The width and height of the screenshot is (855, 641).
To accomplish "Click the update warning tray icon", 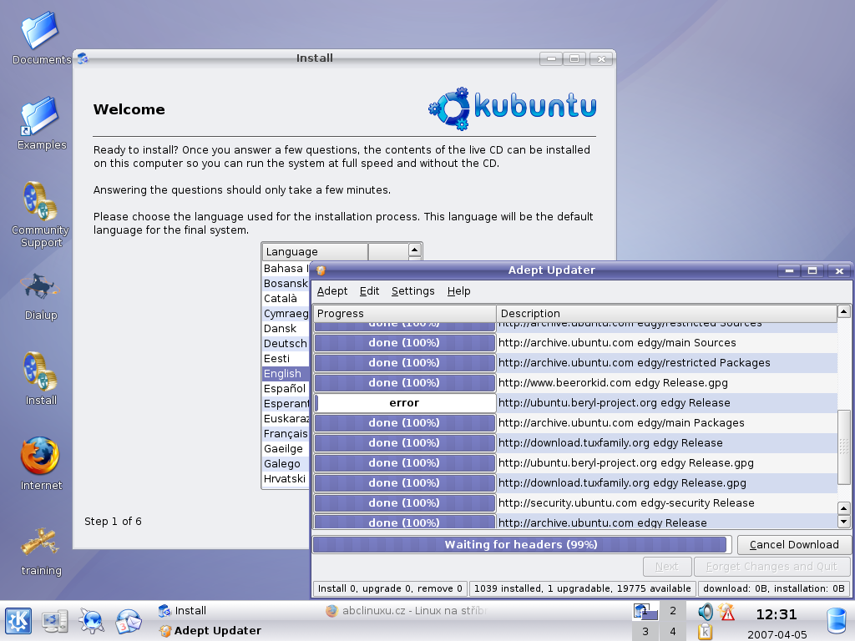I will point(726,612).
